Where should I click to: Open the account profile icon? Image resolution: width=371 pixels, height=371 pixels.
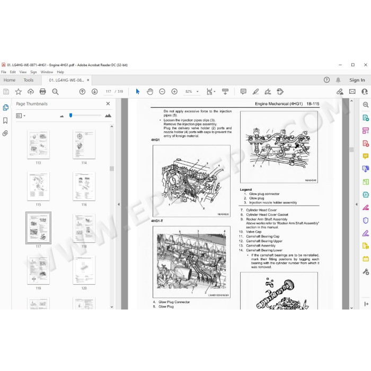click(x=365, y=92)
